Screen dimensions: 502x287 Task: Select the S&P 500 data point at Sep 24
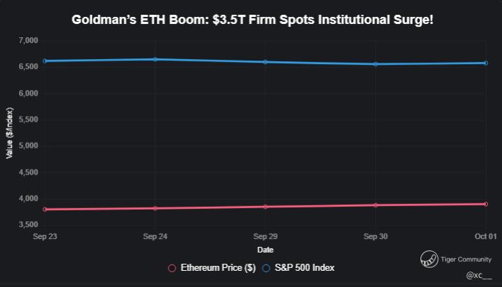coord(155,59)
